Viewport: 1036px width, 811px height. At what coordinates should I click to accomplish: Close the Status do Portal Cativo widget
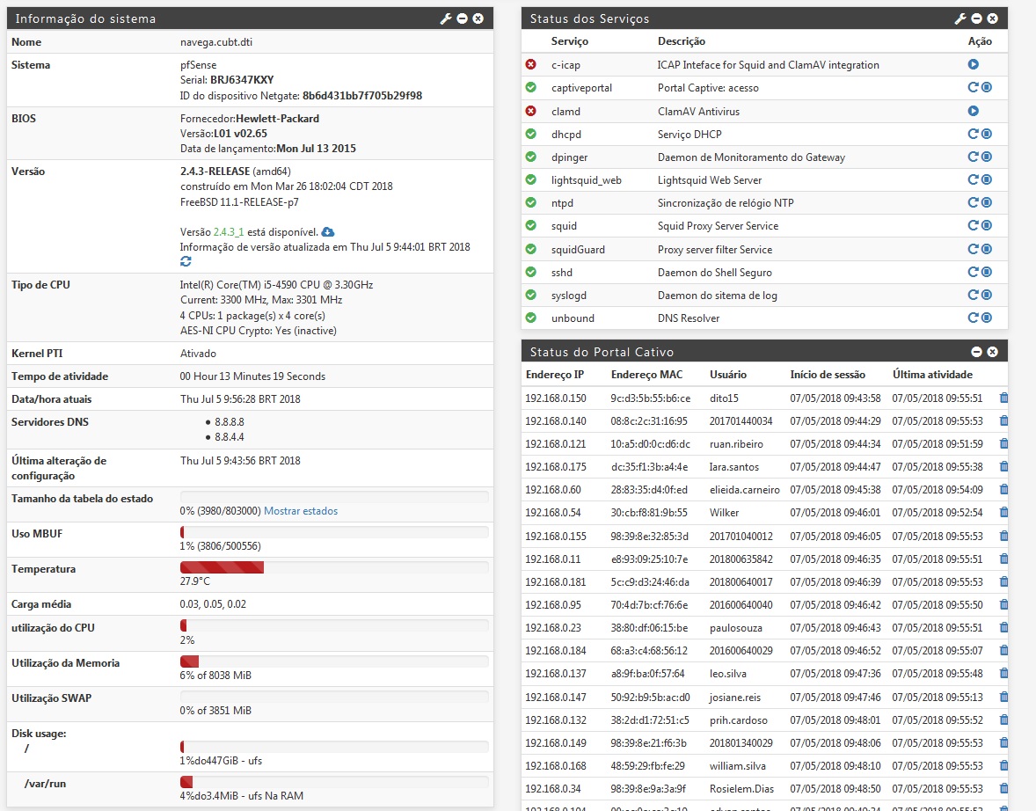(x=992, y=352)
